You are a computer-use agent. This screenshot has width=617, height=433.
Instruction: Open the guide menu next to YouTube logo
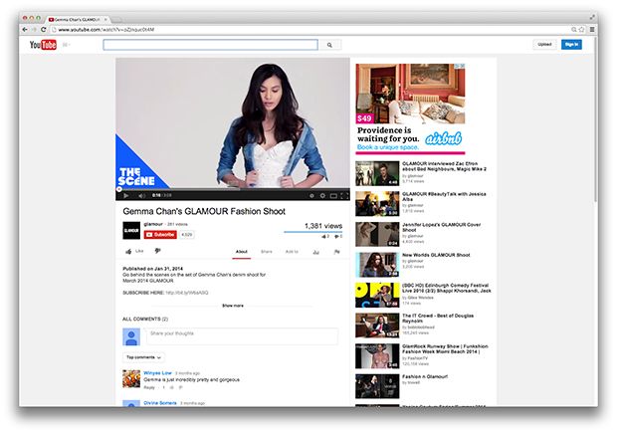(66, 45)
